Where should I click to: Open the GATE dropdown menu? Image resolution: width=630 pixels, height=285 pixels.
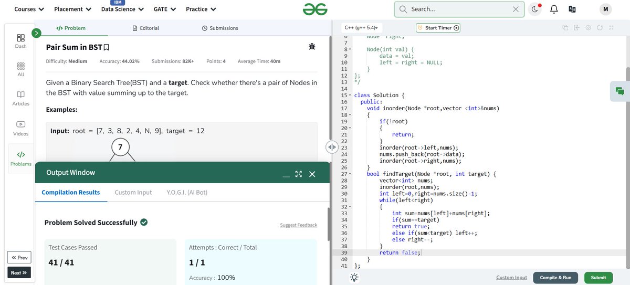[165, 9]
